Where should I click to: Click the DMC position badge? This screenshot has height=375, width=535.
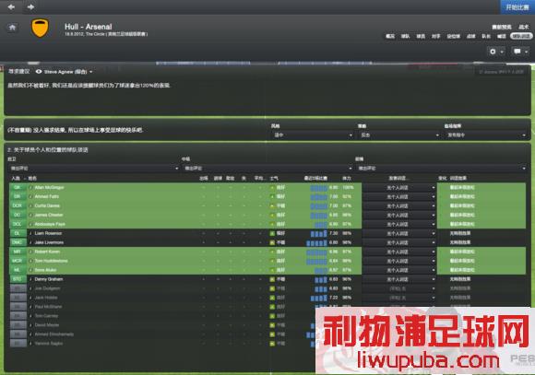[18, 242]
